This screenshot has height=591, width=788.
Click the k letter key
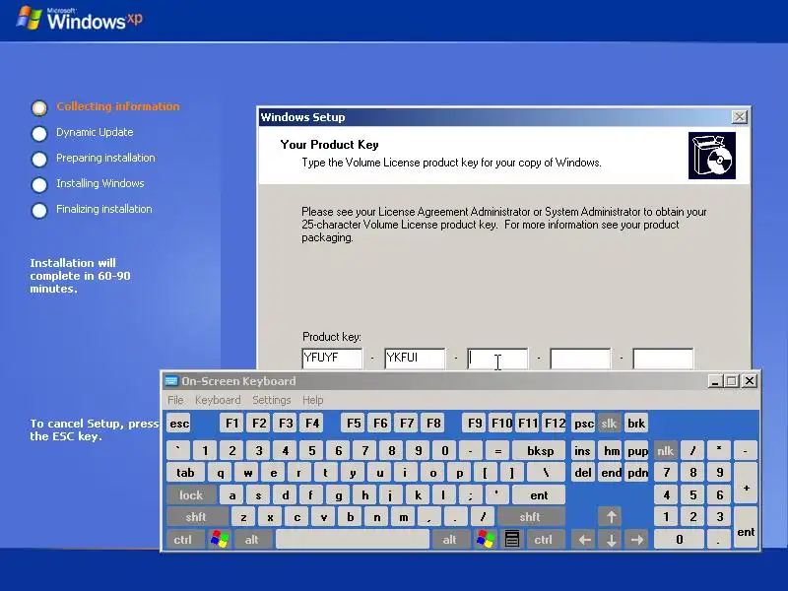click(418, 495)
